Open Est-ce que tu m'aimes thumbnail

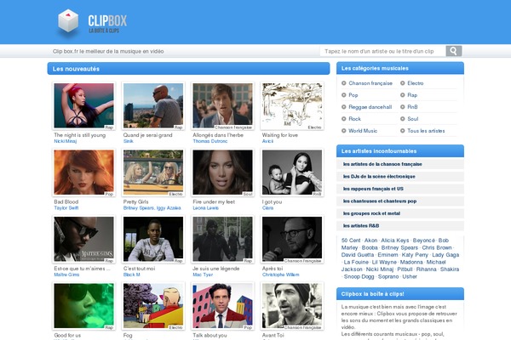coord(83,239)
